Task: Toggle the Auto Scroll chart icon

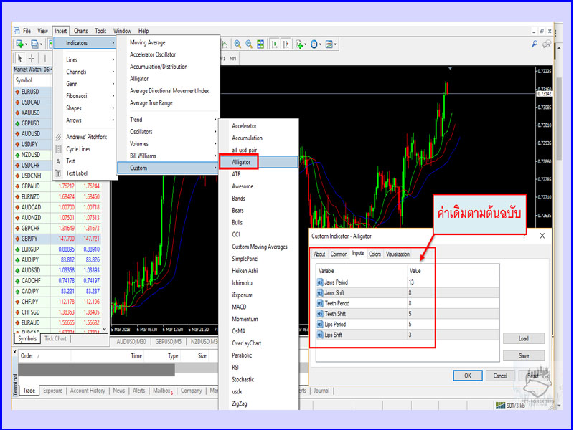Action: point(274,44)
